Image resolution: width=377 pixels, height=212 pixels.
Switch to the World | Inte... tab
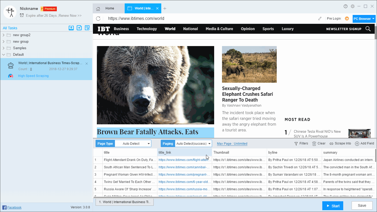(143, 8)
